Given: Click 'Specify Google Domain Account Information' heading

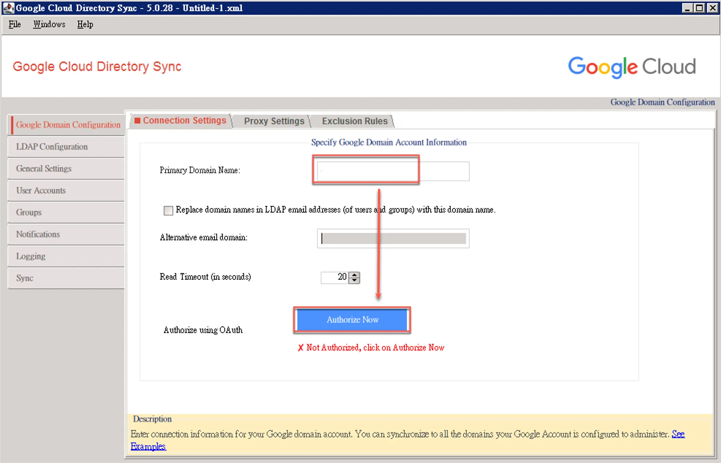Looking at the screenshot, I should (389, 142).
